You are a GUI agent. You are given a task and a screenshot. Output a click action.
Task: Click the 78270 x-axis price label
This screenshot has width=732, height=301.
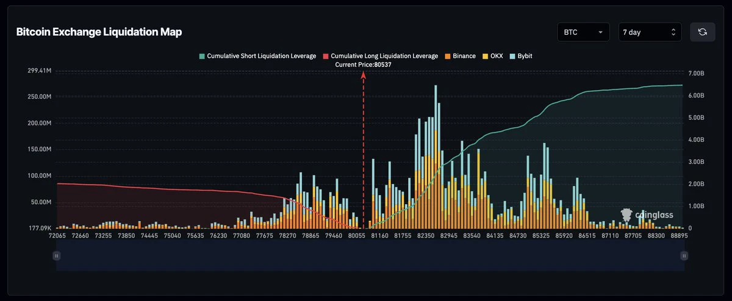click(286, 235)
